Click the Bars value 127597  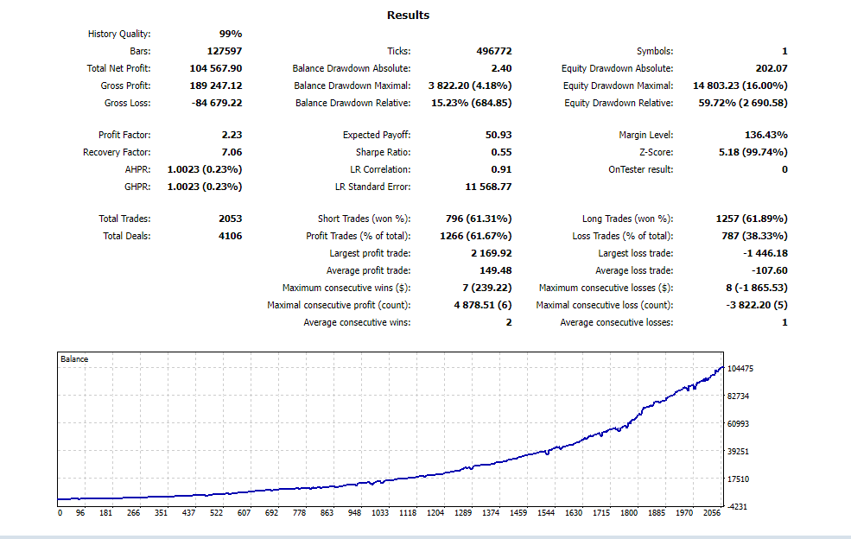225,51
